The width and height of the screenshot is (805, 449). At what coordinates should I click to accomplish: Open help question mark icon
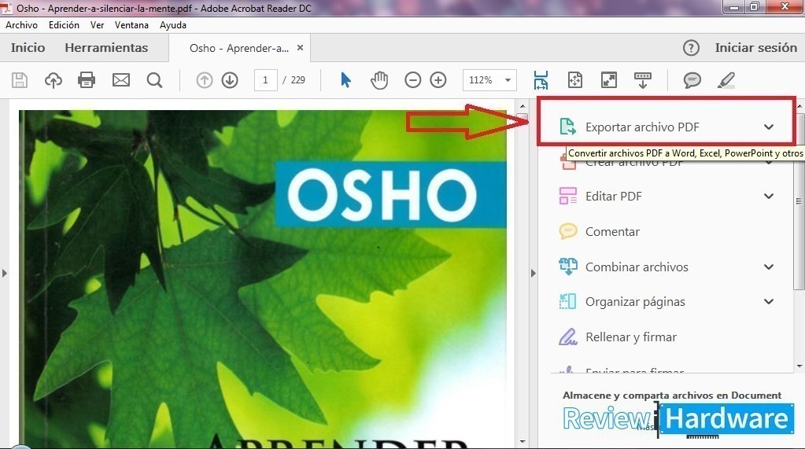[x=691, y=48]
